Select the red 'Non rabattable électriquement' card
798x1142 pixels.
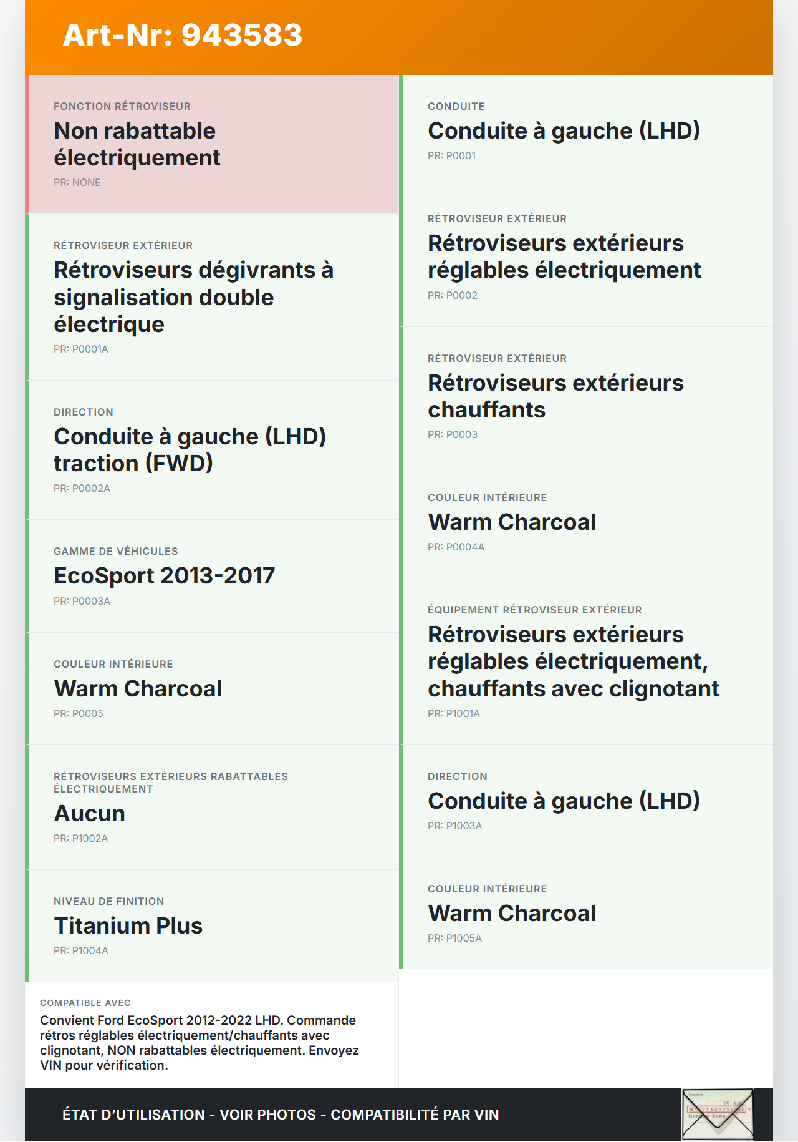212,144
